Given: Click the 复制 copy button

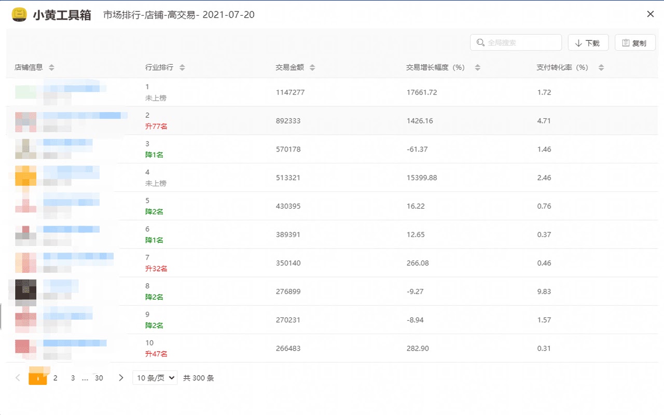Looking at the screenshot, I should (x=635, y=43).
